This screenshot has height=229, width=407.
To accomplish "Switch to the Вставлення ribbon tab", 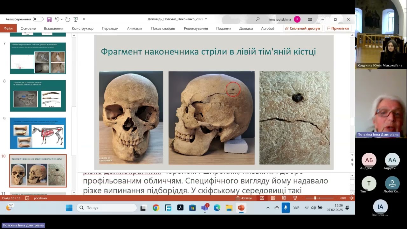I will tap(53, 28).
